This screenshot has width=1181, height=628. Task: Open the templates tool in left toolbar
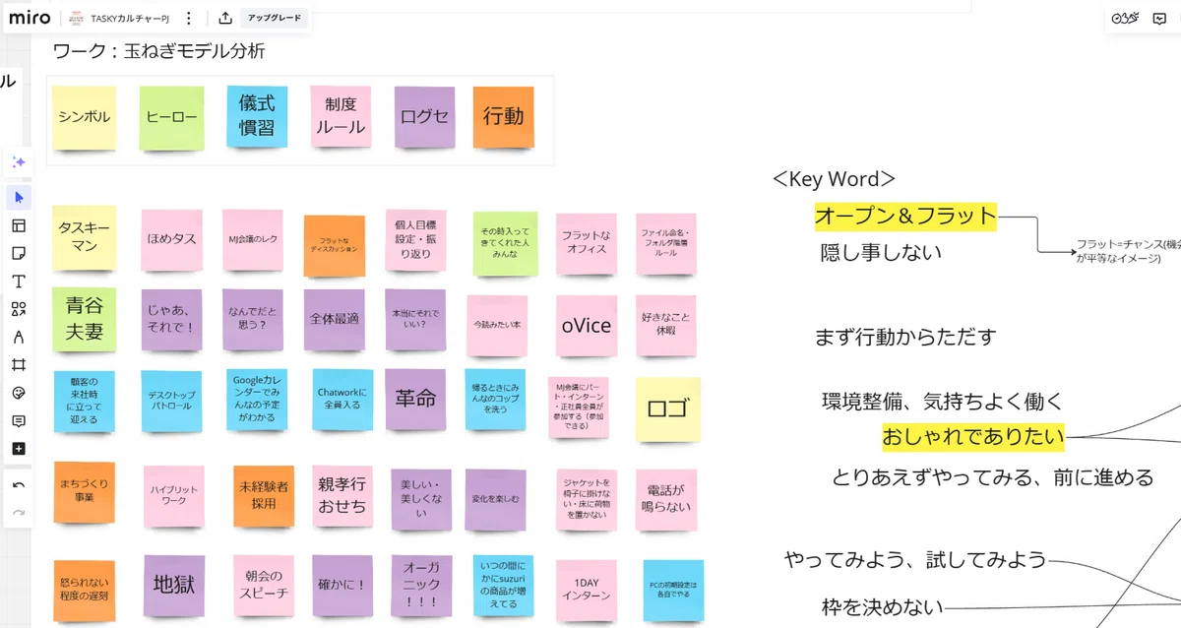pos(19,225)
